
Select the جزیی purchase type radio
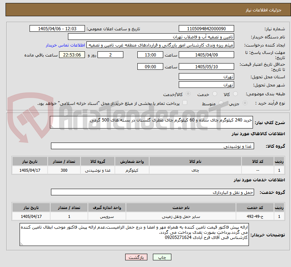click(245, 103)
